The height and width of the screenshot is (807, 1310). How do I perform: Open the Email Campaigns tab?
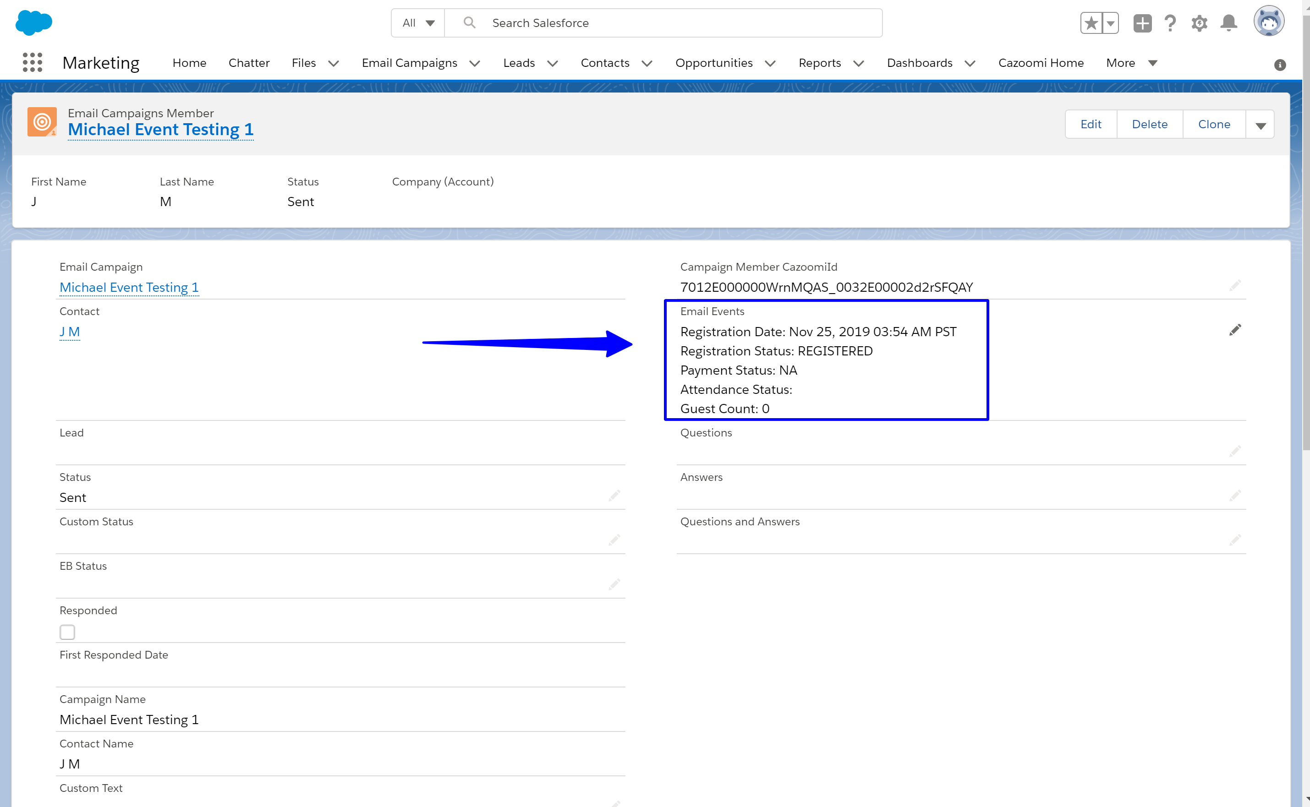(x=410, y=63)
